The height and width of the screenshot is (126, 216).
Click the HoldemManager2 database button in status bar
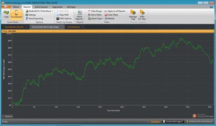[x=173, y=122]
